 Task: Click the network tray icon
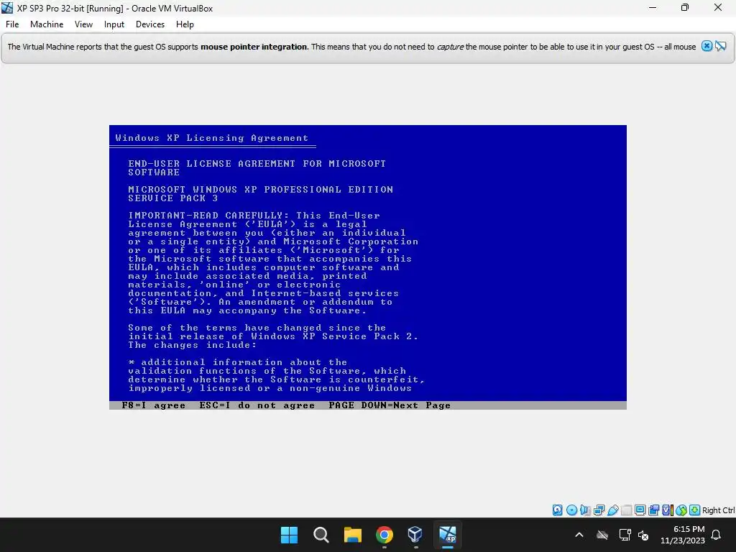(625, 535)
